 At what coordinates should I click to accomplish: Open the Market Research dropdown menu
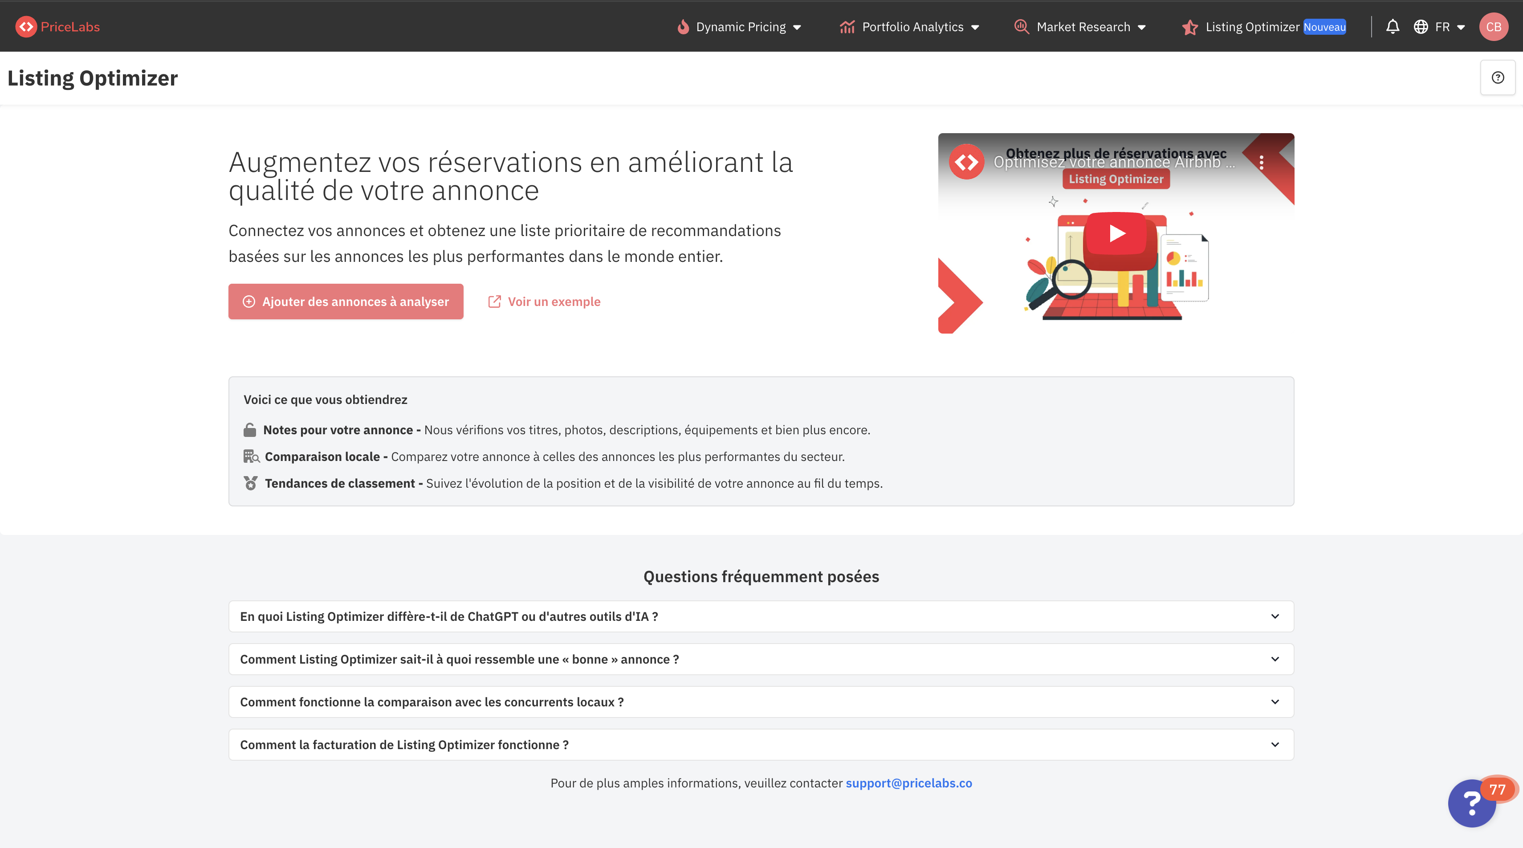(x=1080, y=27)
